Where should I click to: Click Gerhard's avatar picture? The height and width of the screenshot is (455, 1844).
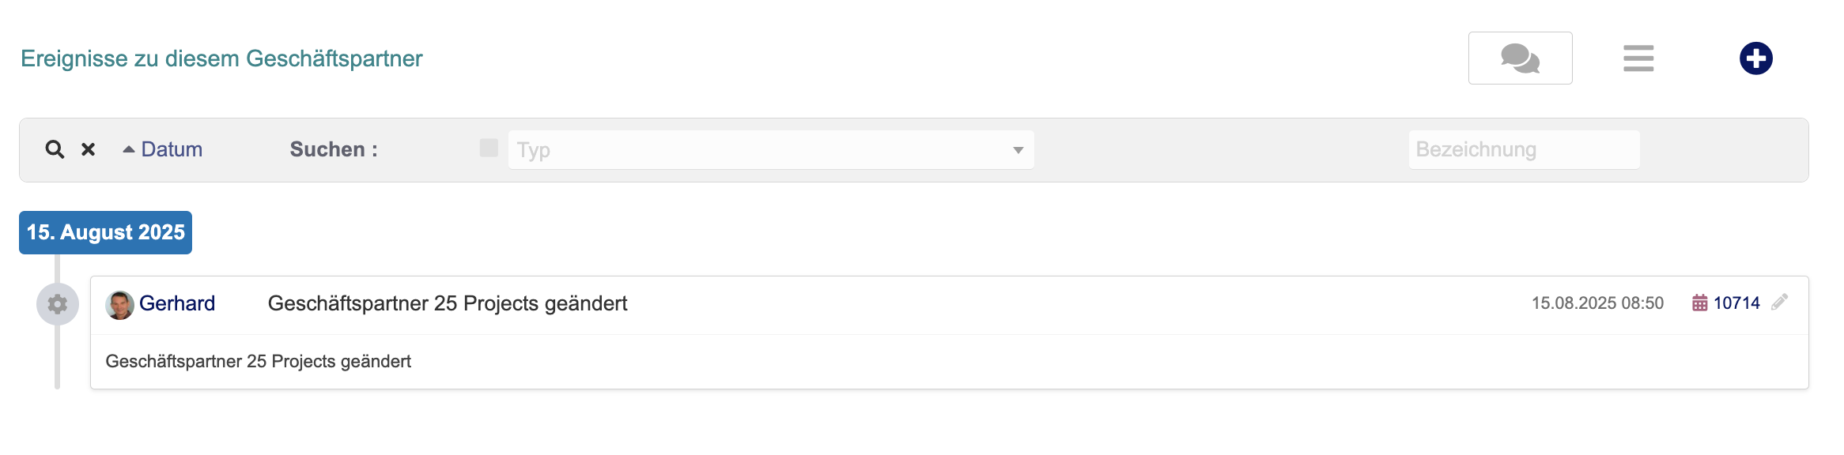pos(120,305)
